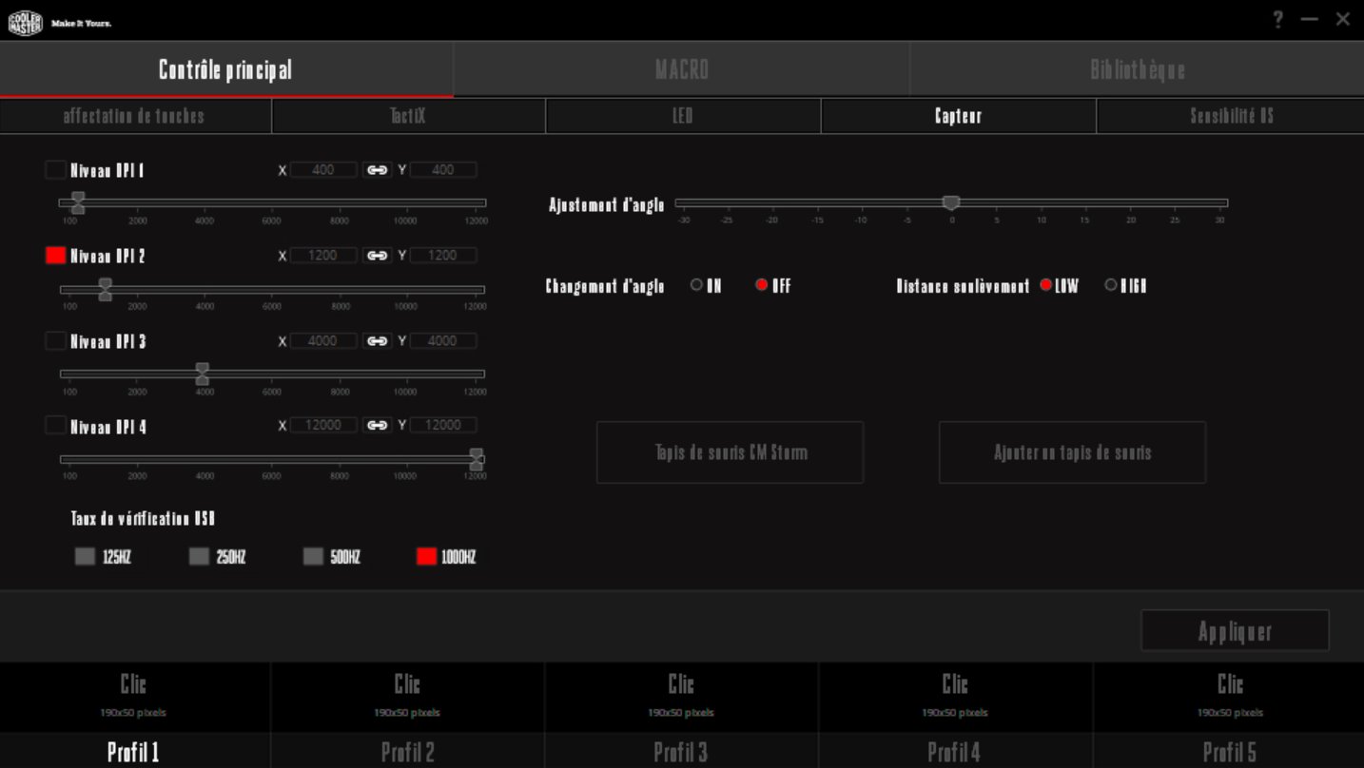Click Ajouter un tapis de souris button
Screen dimensions: 1364x768
click(x=1072, y=452)
